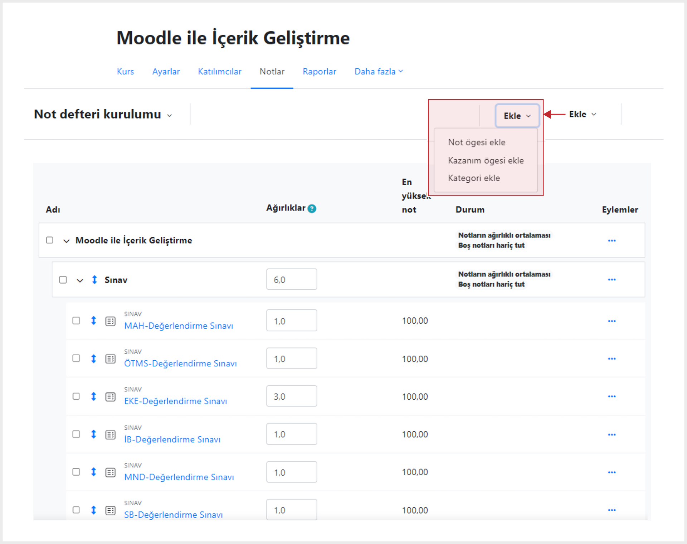The width and height of the screenshot is (687, 544).
Task: Click the move icon for Sınav category
Action: point(94,280)
